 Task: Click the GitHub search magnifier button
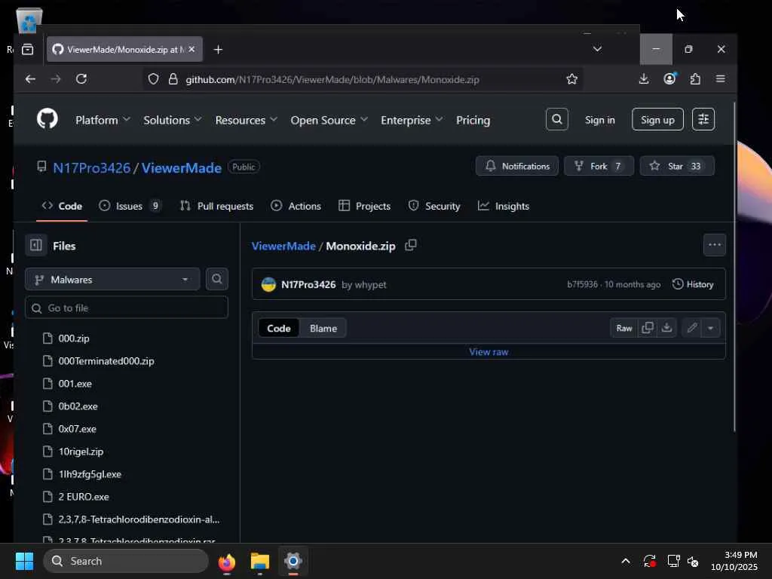click(x=557, y=119)
